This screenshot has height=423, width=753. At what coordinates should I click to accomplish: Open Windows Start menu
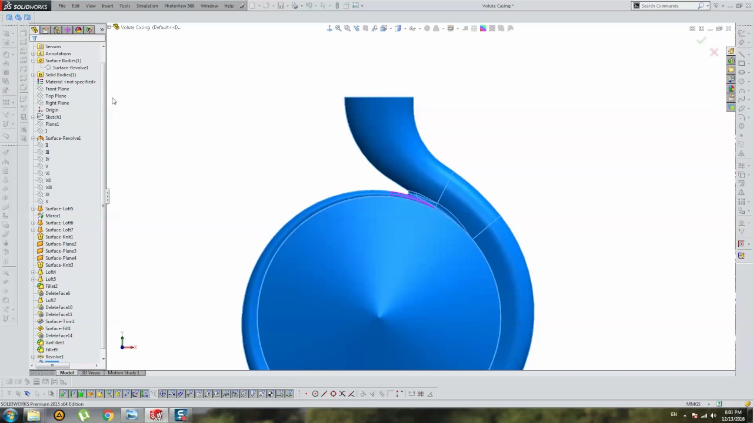10,415
